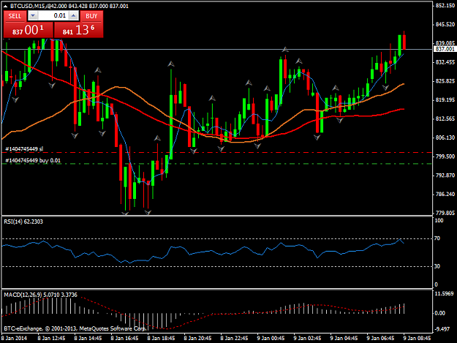
Task: Select the #1404745449 buy 0.01 order label
Action: 33,161
